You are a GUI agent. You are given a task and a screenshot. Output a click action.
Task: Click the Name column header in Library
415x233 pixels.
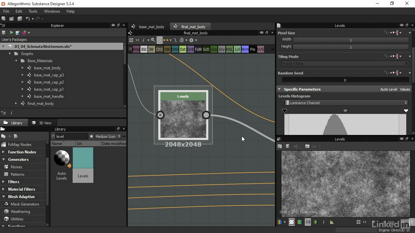pyautogui.click(x=63, y=144)
